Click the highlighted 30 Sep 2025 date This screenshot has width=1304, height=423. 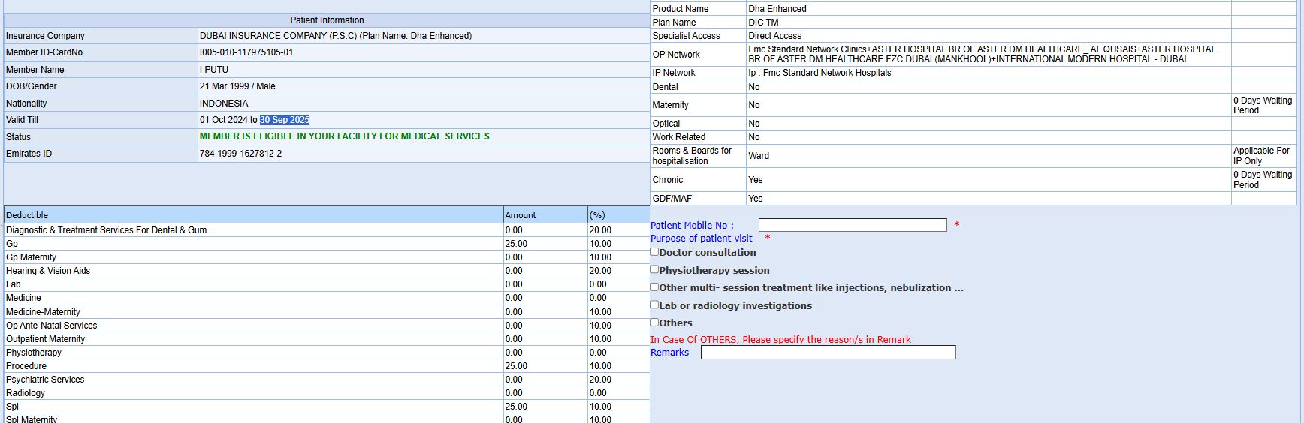(x=285, y=120)
